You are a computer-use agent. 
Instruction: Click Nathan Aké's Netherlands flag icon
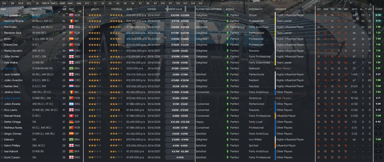(71, 86)
